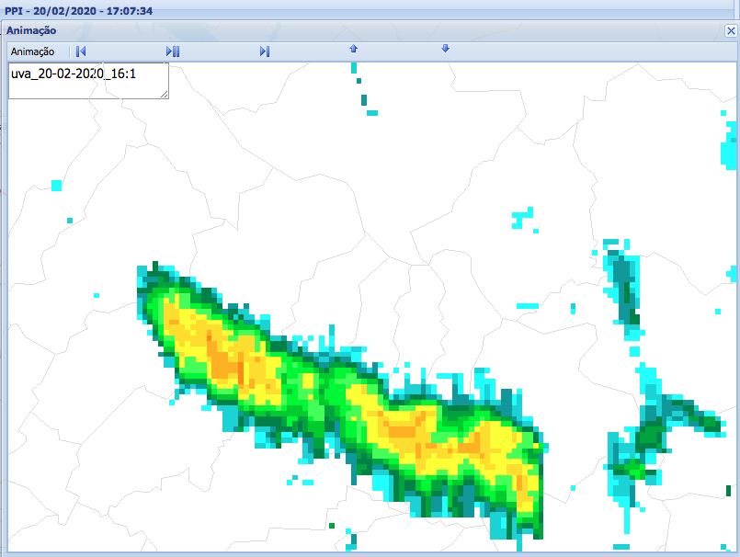Click the uva_20-02-2020 frame name text box
Viewport: 740px width, 557px height.
(87, 79)
